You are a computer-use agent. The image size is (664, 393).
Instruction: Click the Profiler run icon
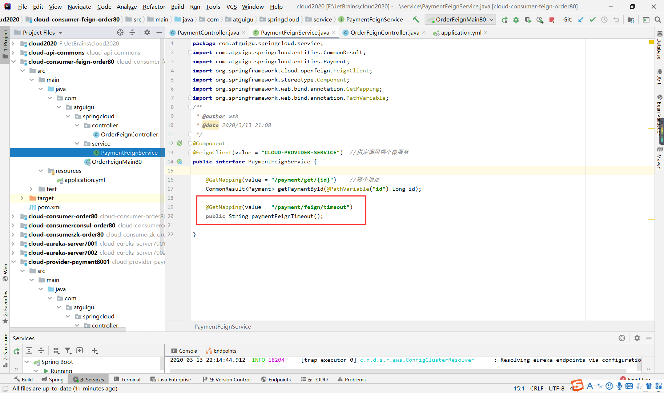(540, 20)
